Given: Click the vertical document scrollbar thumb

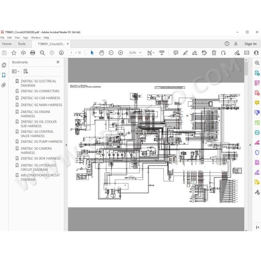Looking at the screenshot, I should pyautogui.click(x=246, y=68).
